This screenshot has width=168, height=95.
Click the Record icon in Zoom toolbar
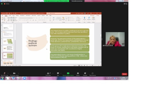tap(78, 73)
